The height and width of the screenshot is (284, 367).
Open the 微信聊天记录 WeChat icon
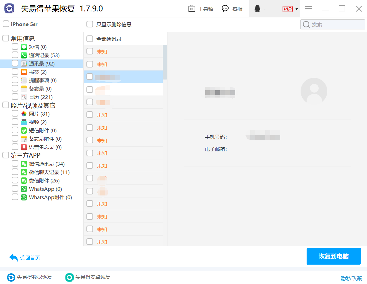(x=24, y=172)
